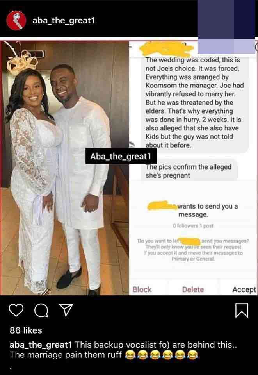This screenshot has width=258, height=375.
Task: Tap the 0 followers 1 post info
Action: (x=193, y=225)
